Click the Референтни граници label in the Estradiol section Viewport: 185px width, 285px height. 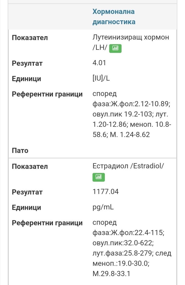(x=47, y=223)
